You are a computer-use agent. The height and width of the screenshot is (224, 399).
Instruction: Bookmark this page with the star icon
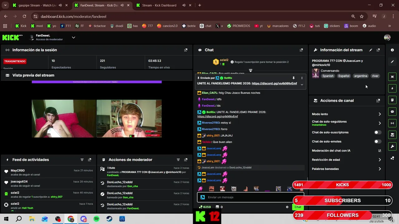click(x=362, y=16)
